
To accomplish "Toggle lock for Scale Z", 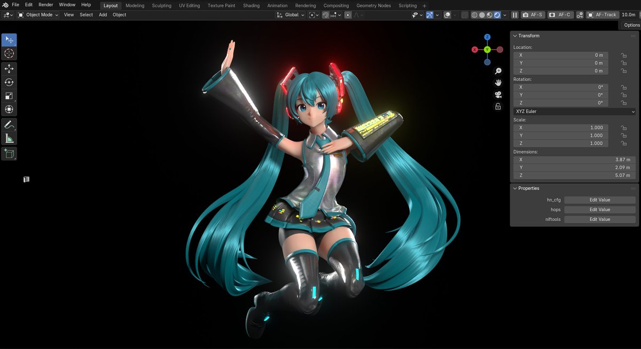I will pyautogui.click(x=623, y=143).
